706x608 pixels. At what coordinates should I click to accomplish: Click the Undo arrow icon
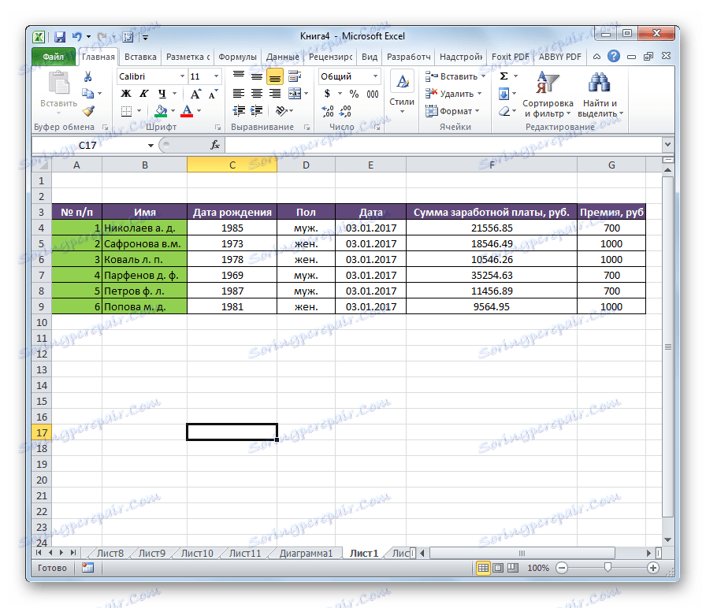click(77, 36)
